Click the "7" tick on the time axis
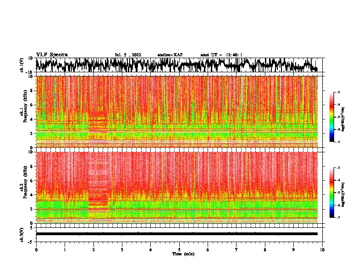Image resolution: width=363 pixels, height=280 pixels. click(x=236, y=250)
